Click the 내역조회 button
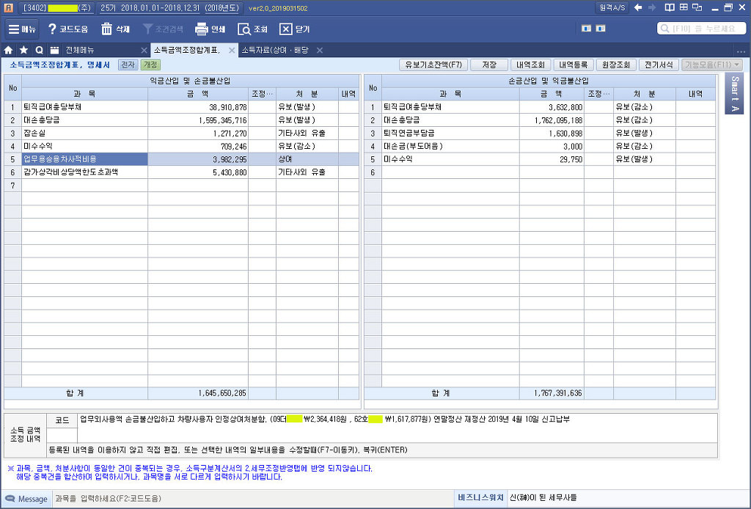The width and height of the screenshot is (751, 509). pyautogui.click(x=531, y=65)
